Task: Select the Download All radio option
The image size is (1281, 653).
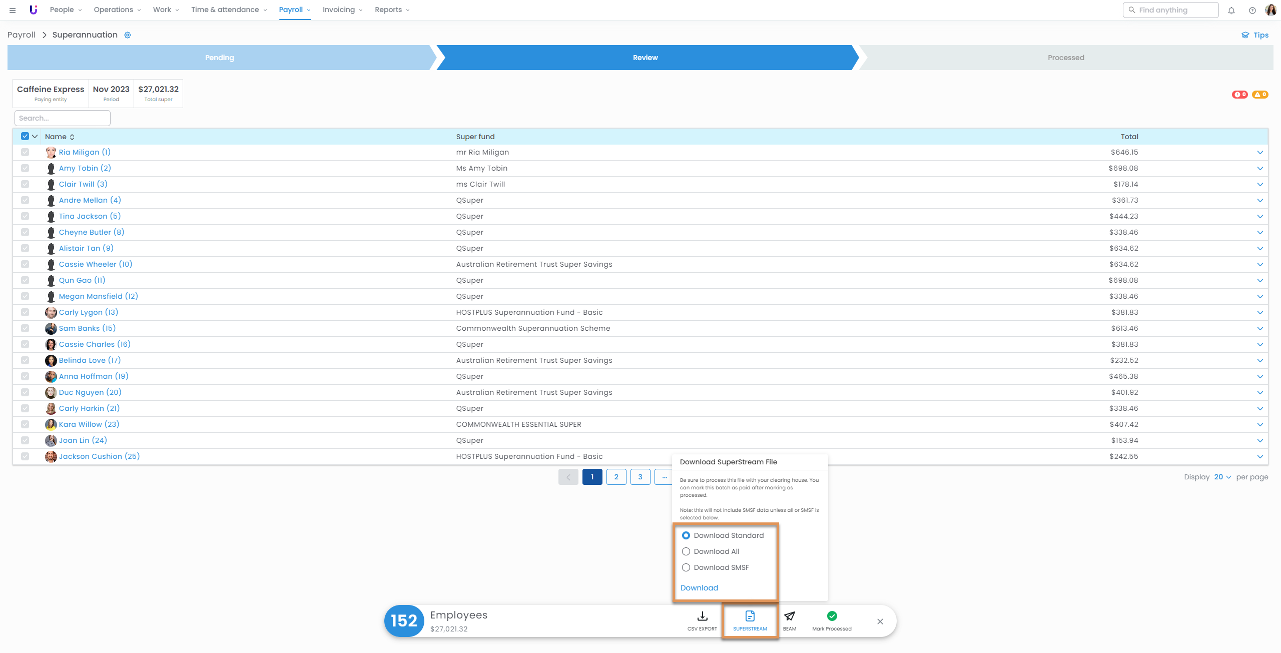Action: click(686, 551)
